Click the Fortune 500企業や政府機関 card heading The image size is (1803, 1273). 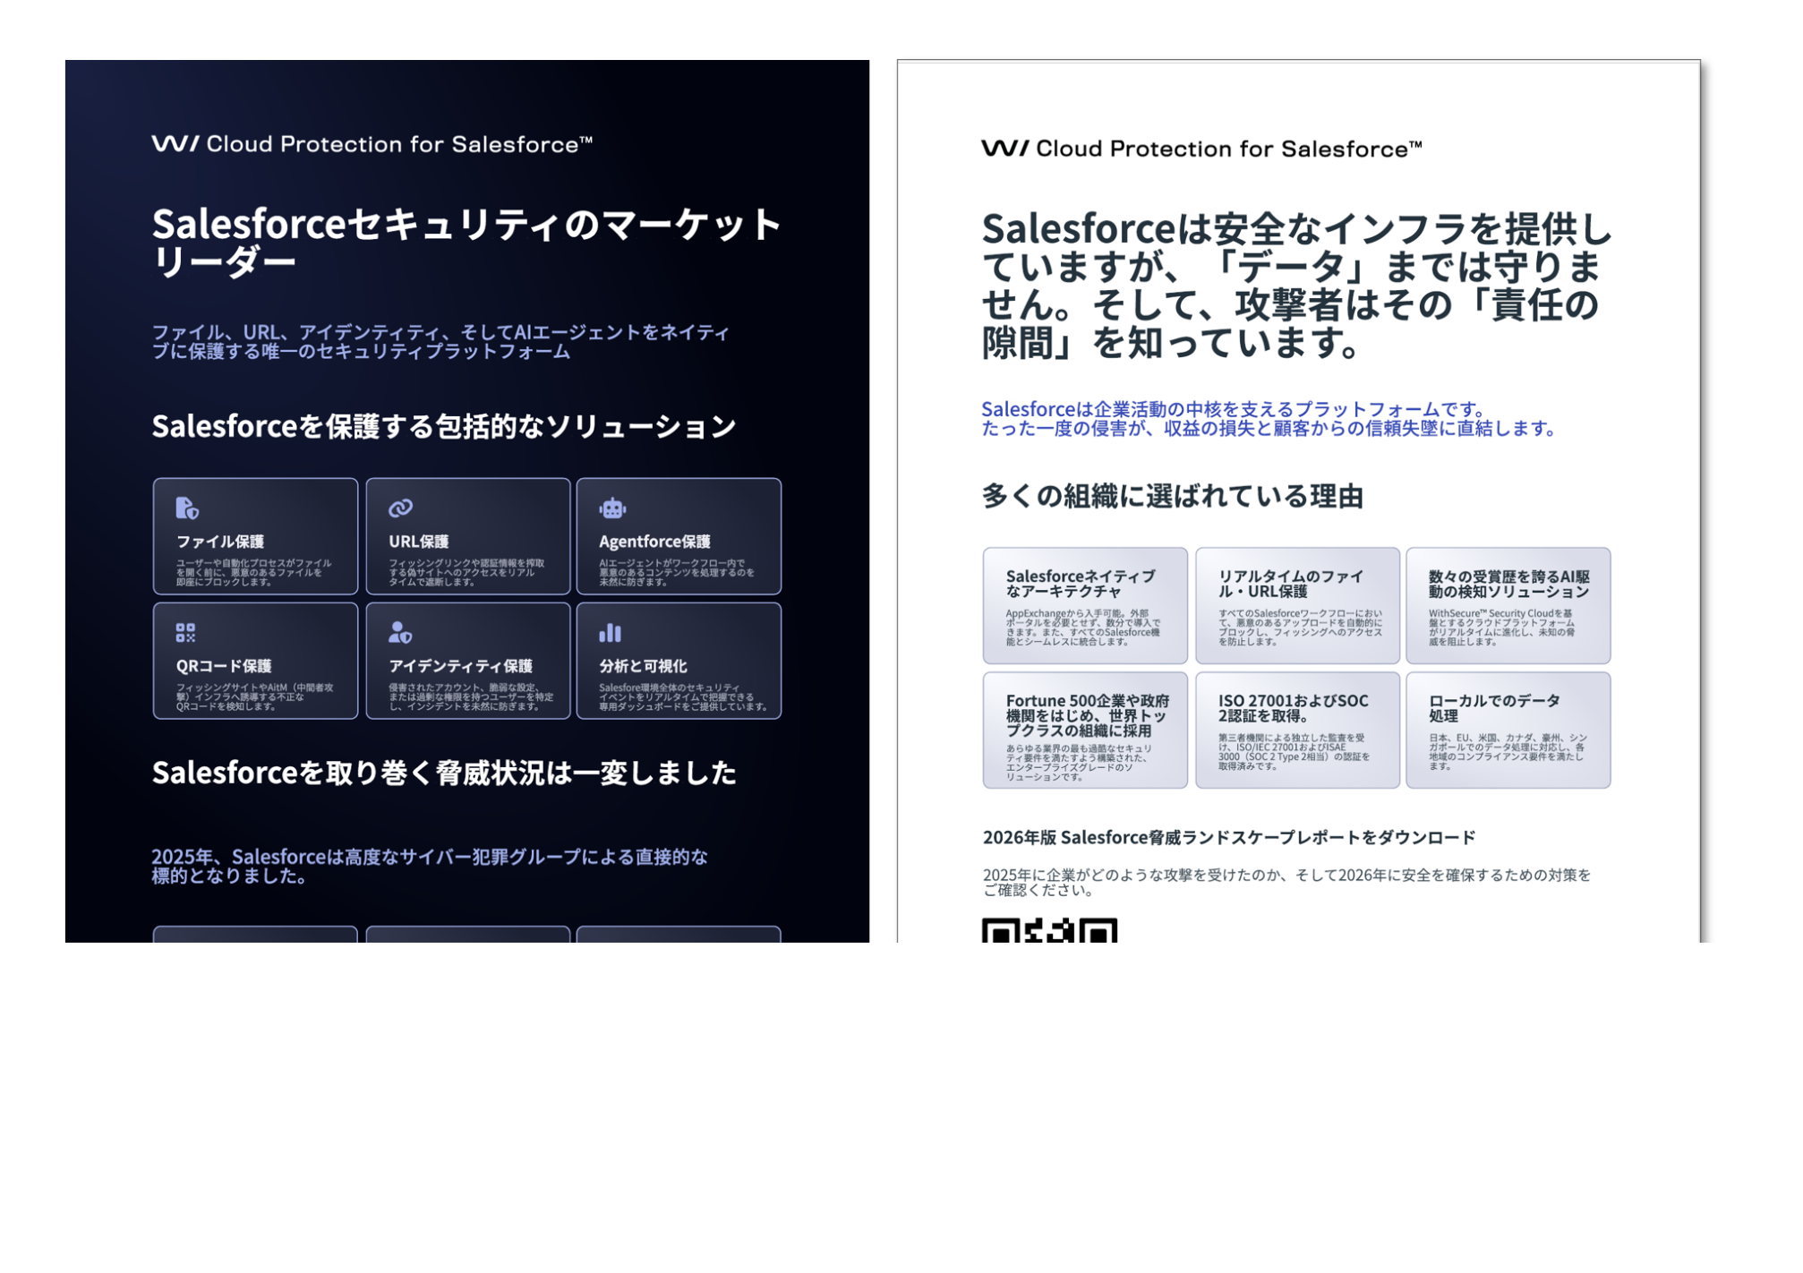[x=1087, y=715]
